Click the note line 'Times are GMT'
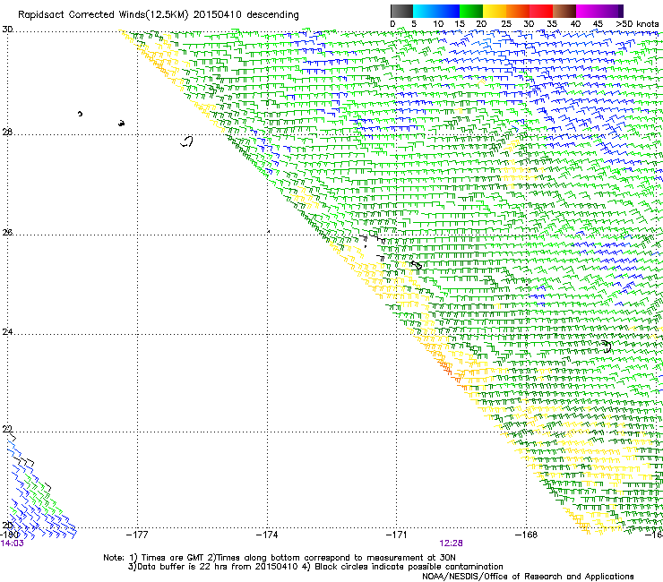This screenshot has width=663, height=582. (173, 558)
